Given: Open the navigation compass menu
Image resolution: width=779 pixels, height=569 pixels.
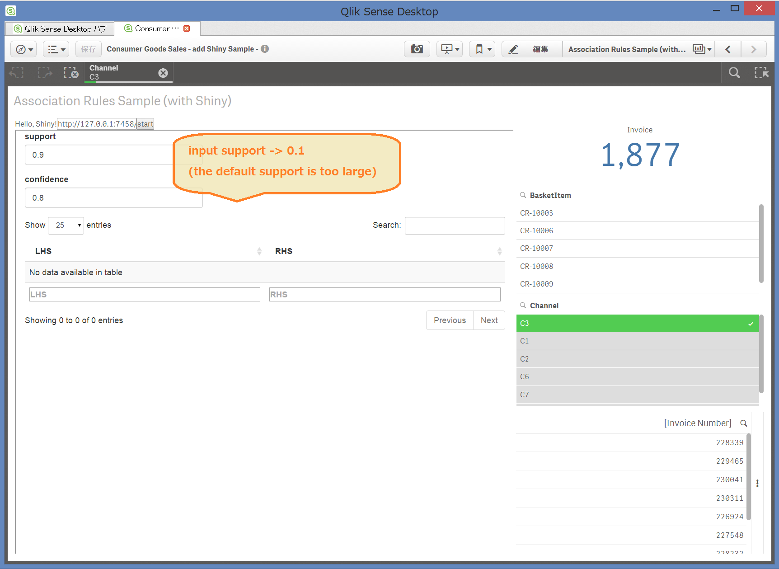Looking at the screenshot, I should [x=23, y=49].
